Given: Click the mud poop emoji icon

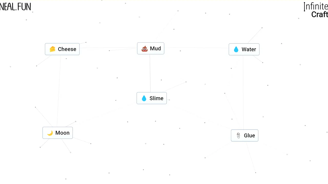Looking at the screenshot, I should coord(145,49).
